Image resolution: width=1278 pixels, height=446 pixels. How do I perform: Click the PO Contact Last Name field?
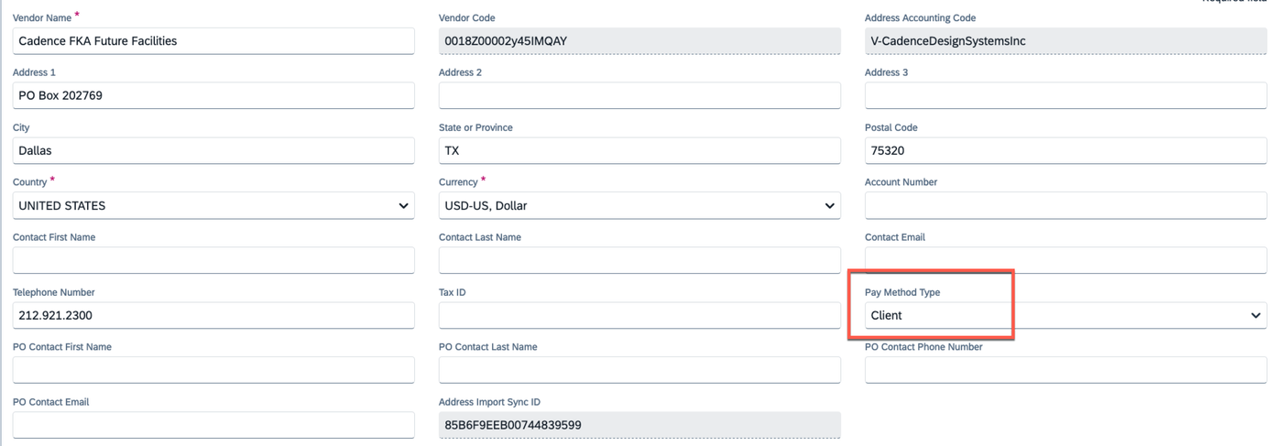tap(639, 370)
